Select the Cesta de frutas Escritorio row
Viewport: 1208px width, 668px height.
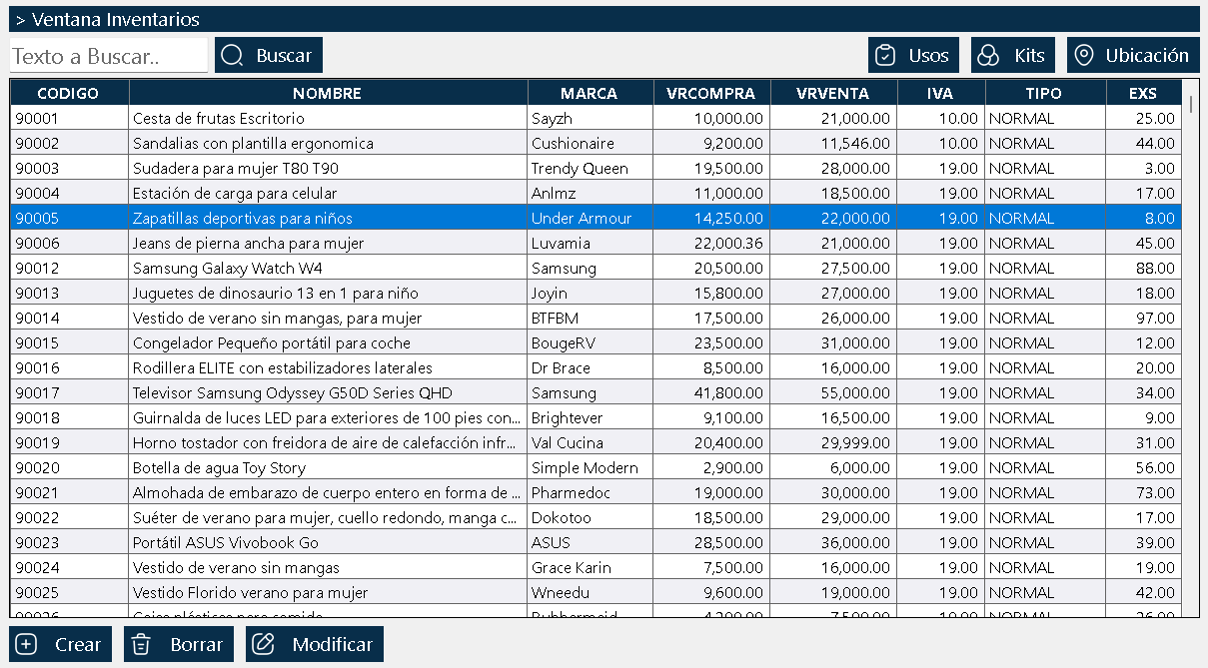[x=596, y=118]
